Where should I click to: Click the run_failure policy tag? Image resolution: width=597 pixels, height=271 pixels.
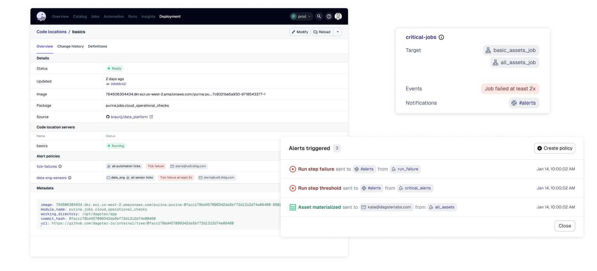[405, 169]
